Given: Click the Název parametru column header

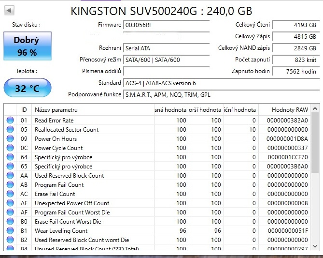Looking at the screenshot, I should point(93,110).
